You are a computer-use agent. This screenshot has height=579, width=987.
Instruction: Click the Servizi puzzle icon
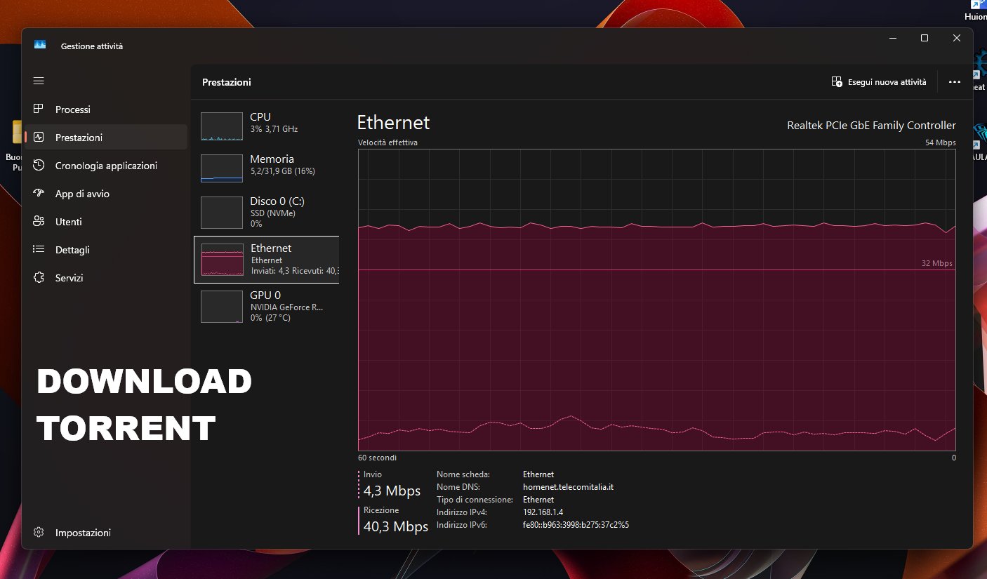point(39,278)
